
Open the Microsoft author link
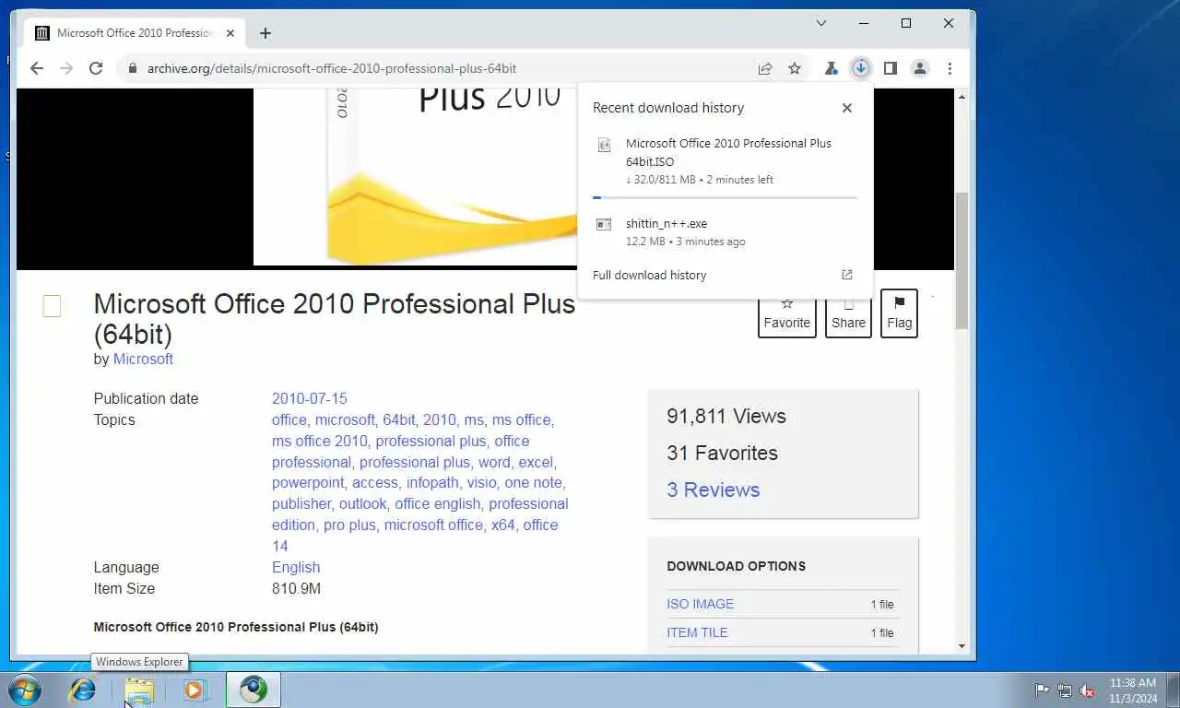point(143,359)
